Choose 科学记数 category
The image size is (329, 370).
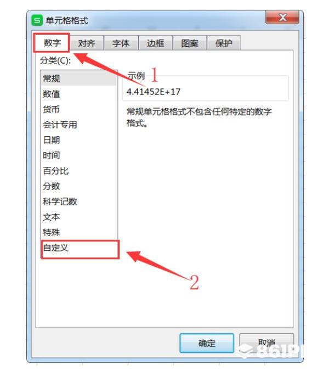pos(79,201)
